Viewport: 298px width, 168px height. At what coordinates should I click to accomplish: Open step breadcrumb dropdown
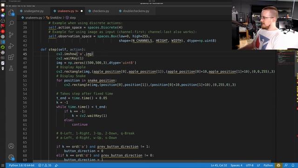click(71, 18)
